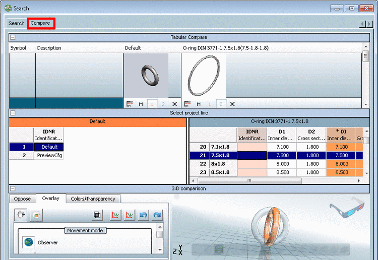Click the blue redo arrow icon

[x=157, y=215]
